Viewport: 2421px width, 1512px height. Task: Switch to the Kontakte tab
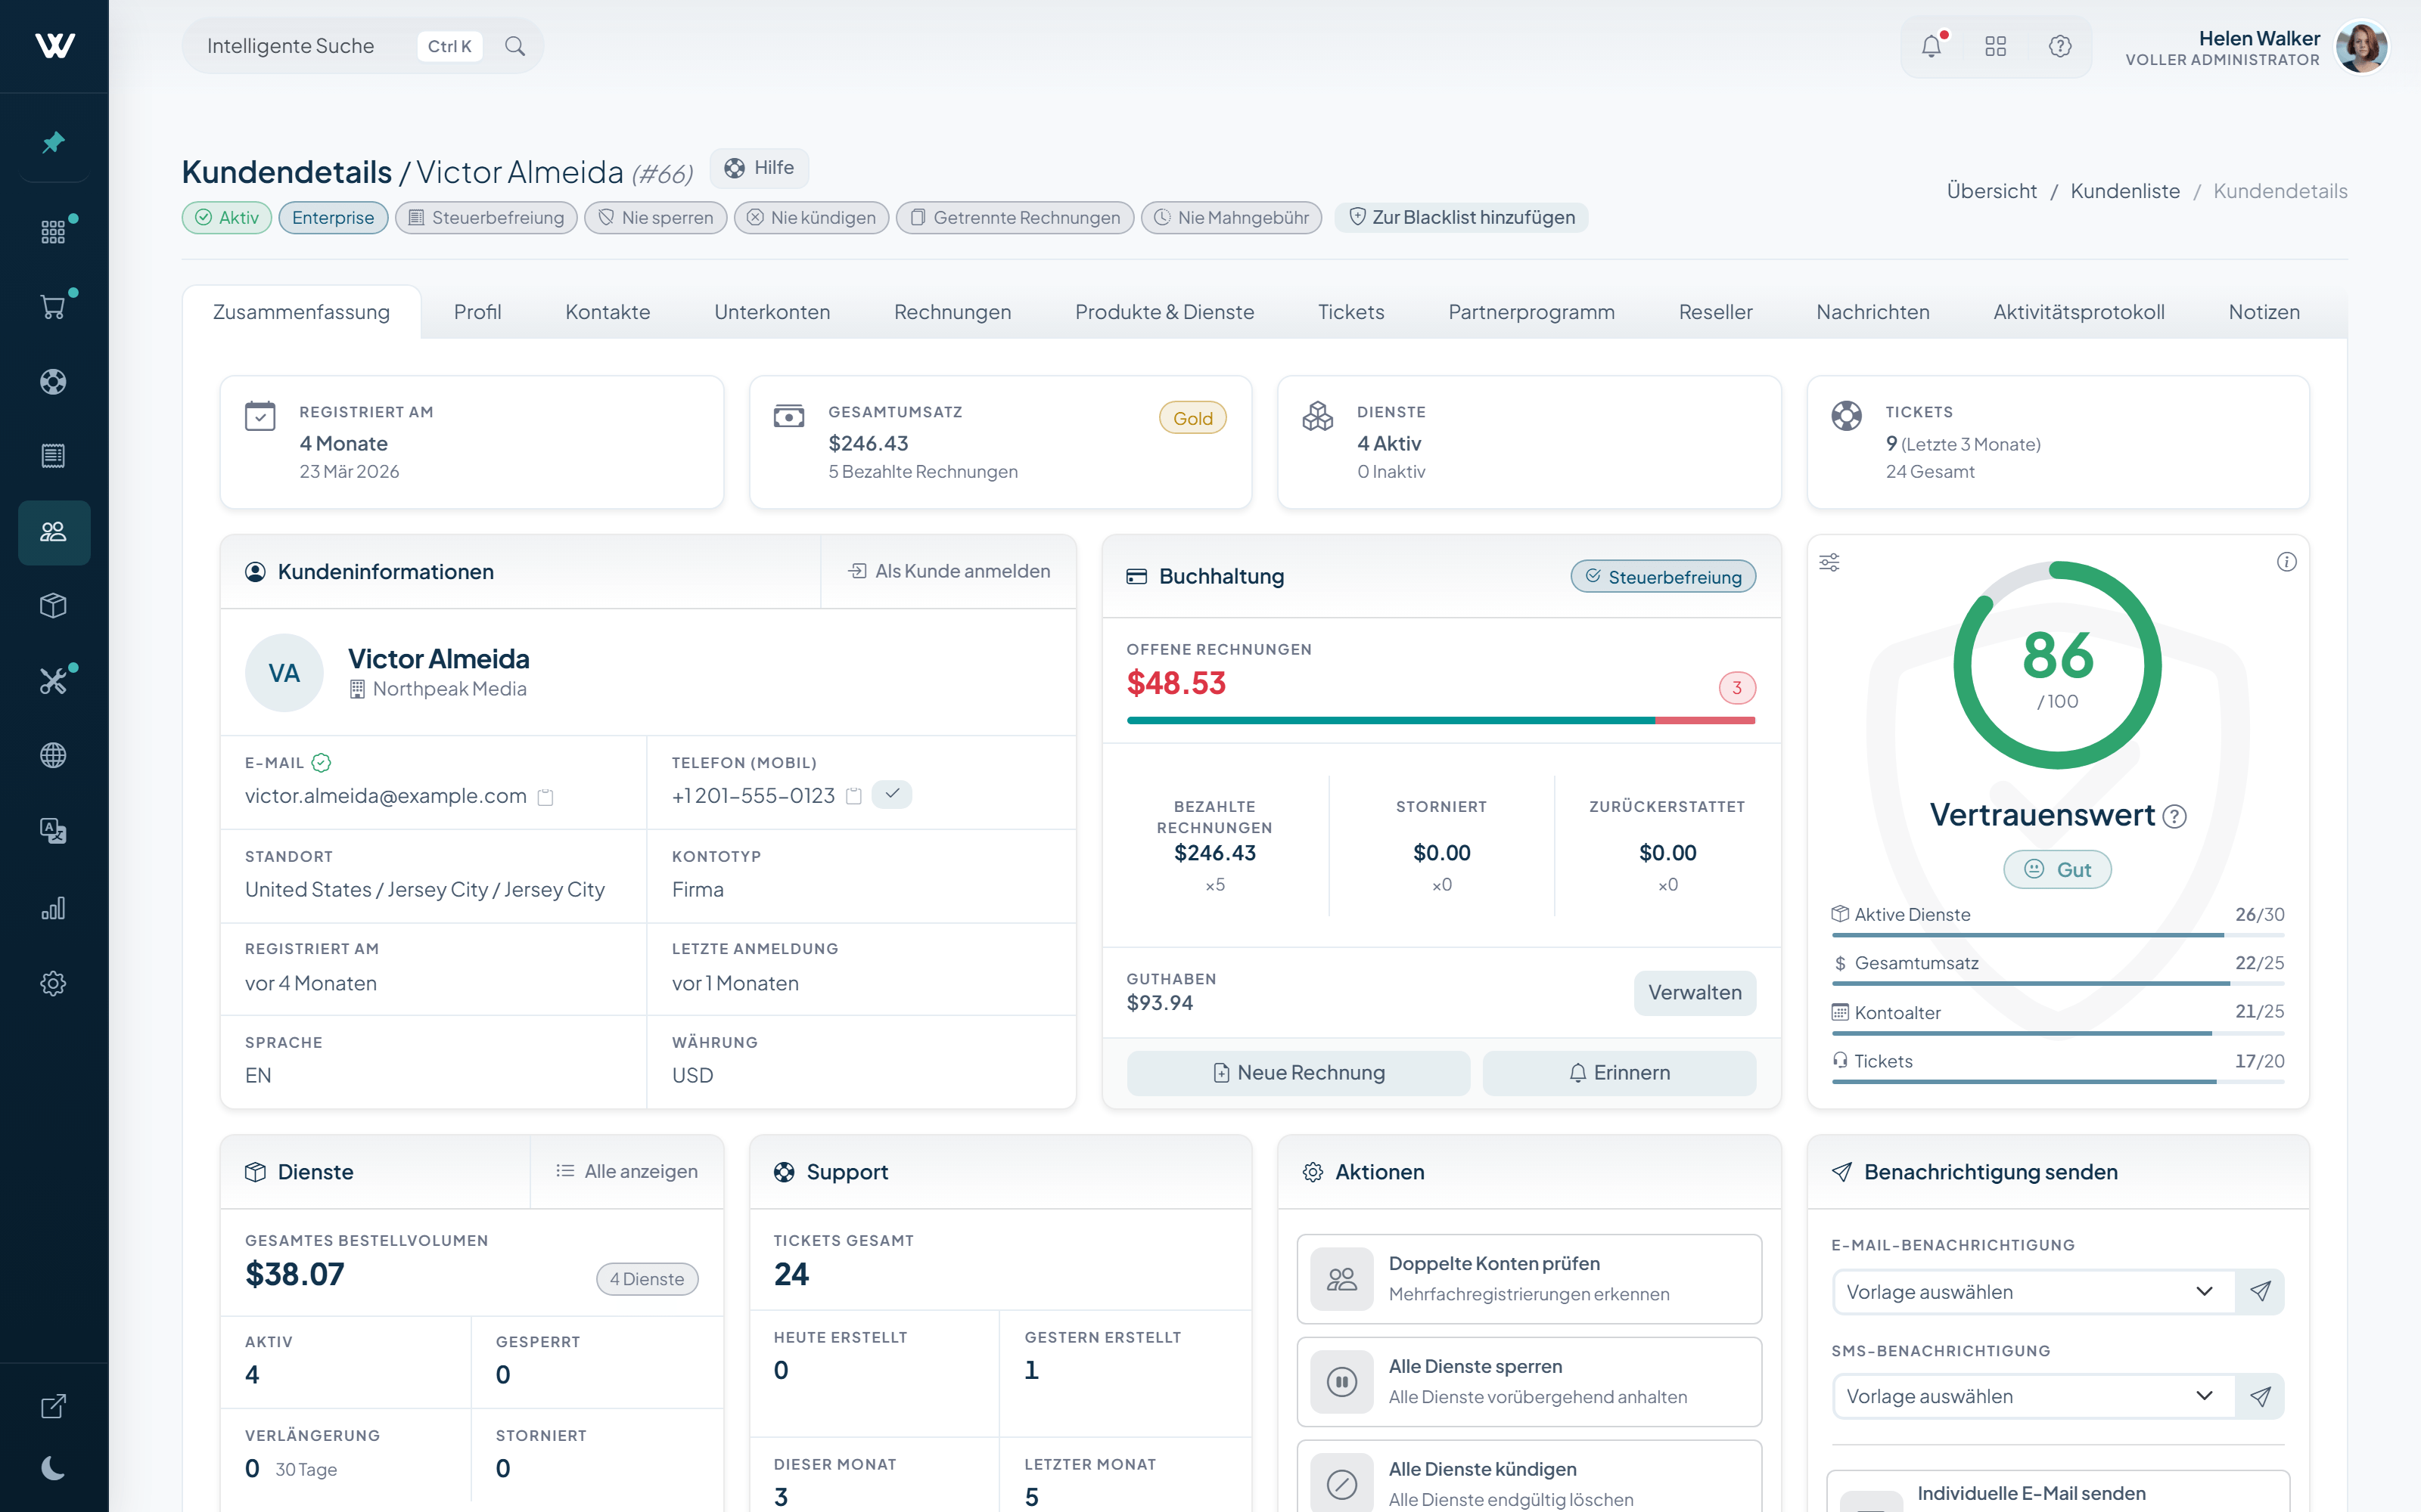[608, 312]
